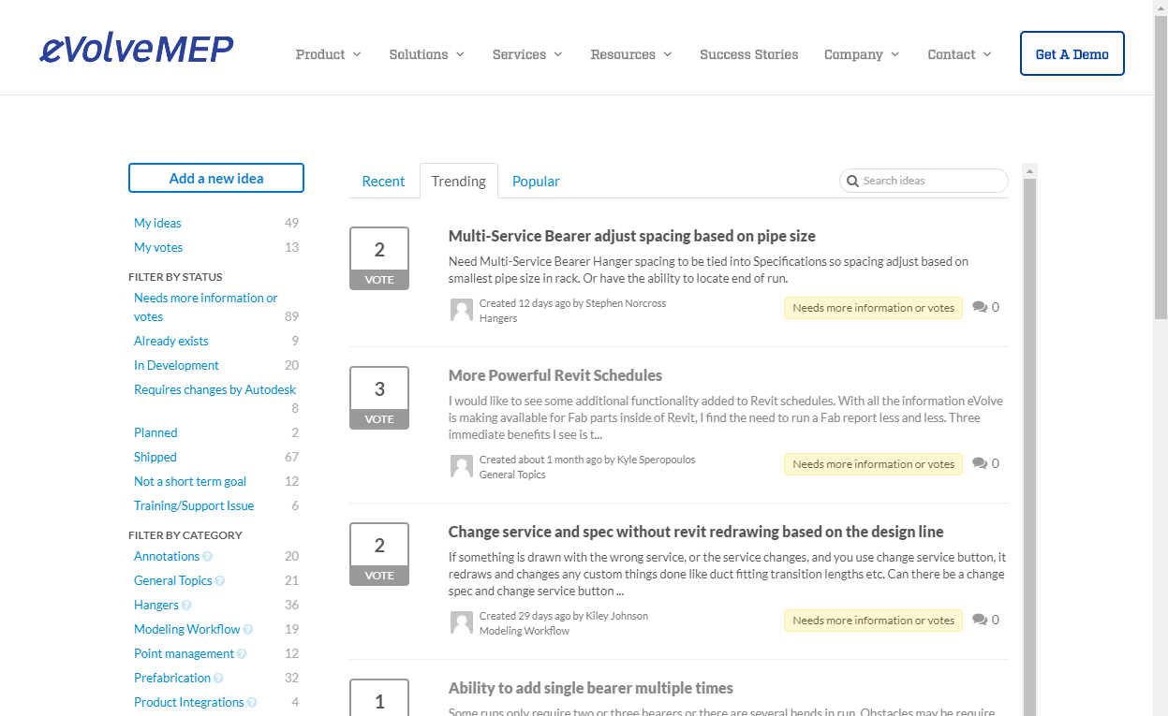Open More Powerful Revit Schedules idea
Viewport: 1168px width, 716px height.
coord(555,375)
